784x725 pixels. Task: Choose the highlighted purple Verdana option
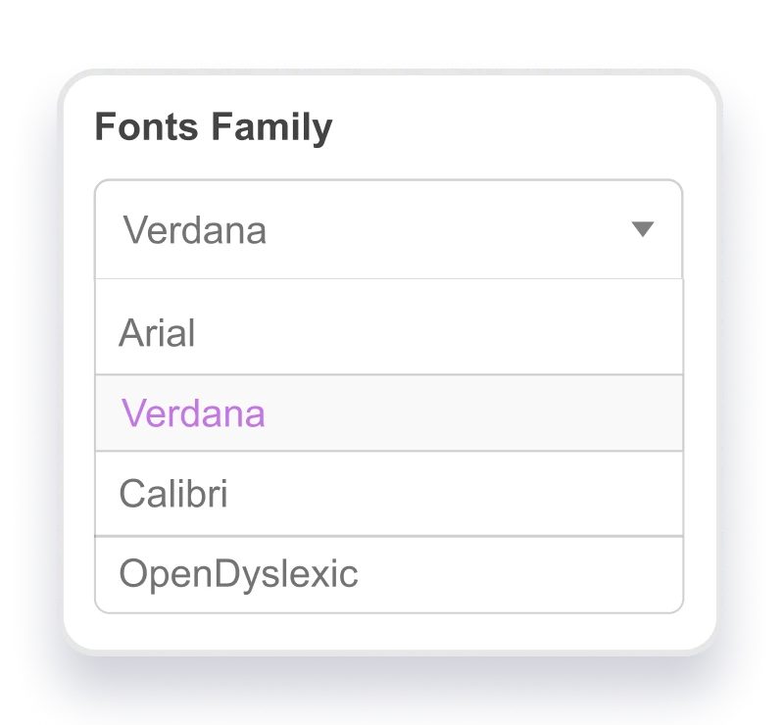(x=193, y=413)
